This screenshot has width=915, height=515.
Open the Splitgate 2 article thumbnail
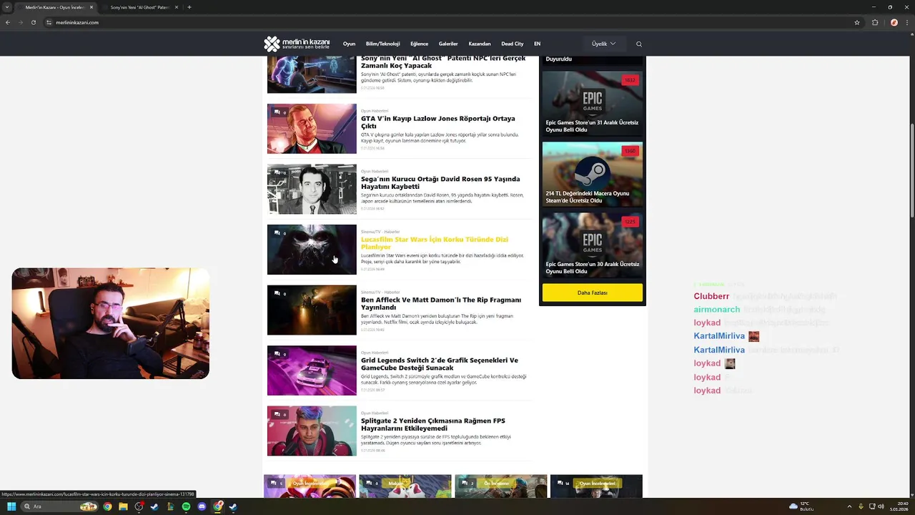tap(312, 431)
